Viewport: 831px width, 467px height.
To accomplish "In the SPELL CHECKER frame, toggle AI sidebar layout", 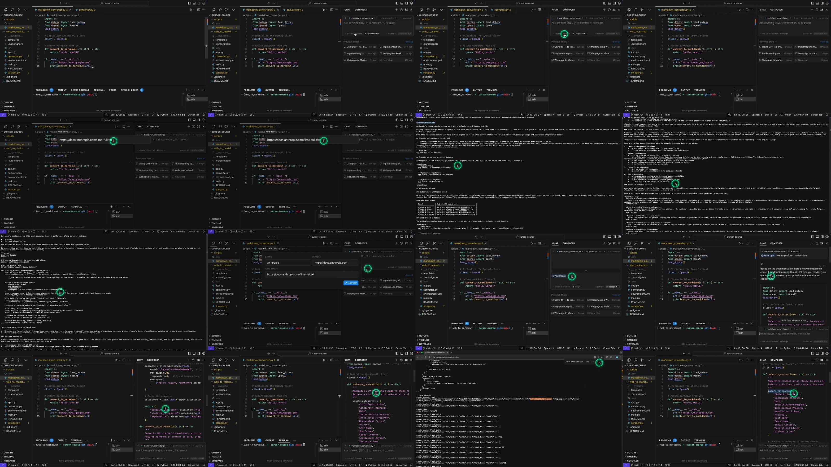I will [199, 3].
